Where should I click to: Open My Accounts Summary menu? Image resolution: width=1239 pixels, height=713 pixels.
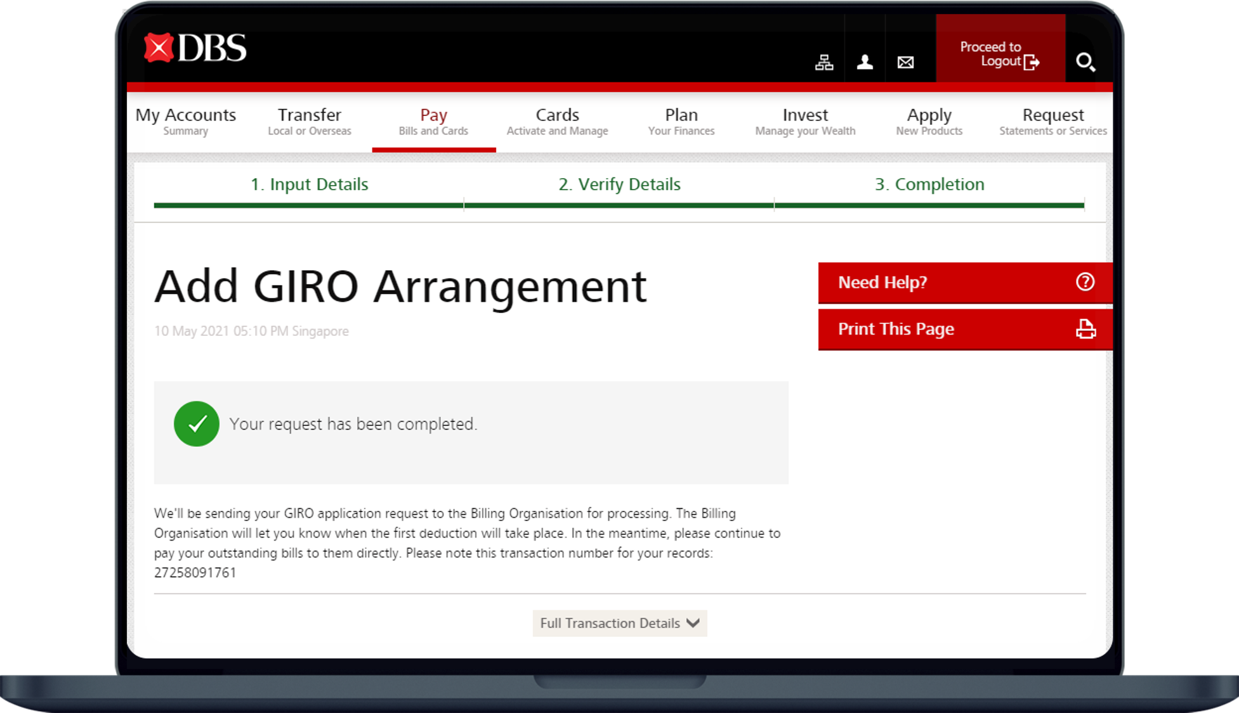tap(186, 122)
